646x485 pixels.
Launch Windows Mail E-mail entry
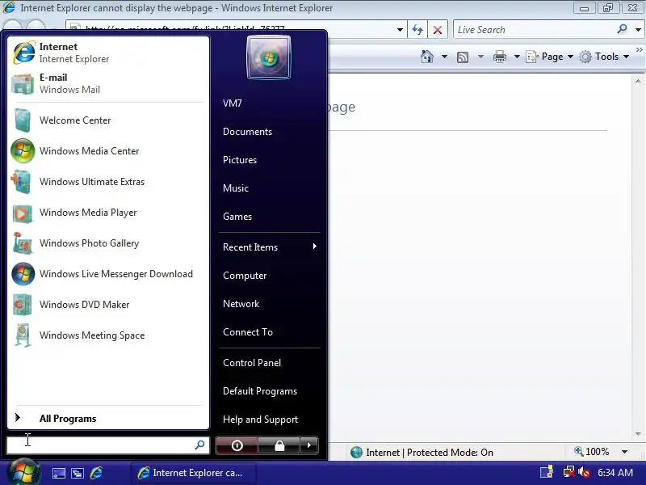click(108, 84)
